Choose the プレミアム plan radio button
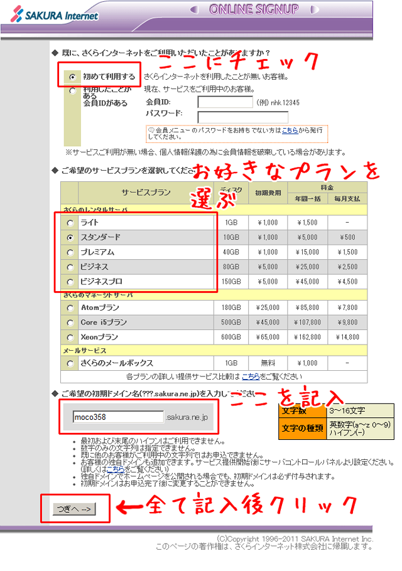 point(70,252)
